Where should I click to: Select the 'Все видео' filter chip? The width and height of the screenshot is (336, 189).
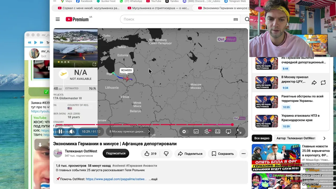click(262, 138)
